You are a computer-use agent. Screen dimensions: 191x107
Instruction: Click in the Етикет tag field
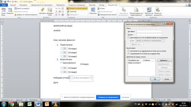pyautogui.click(x=149, y=34)
